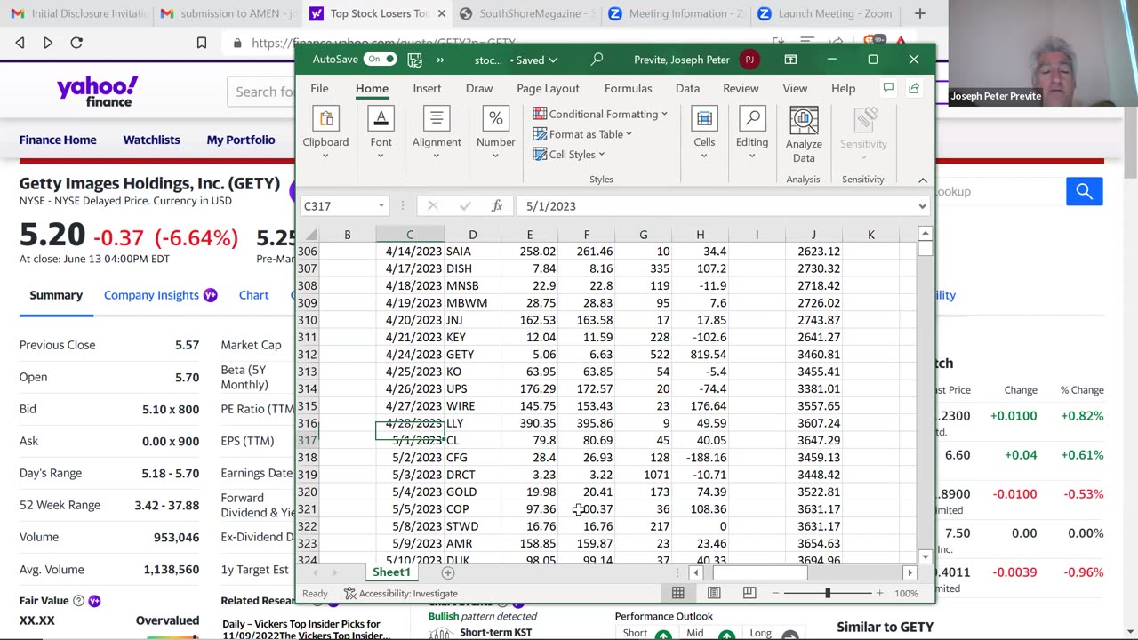Viewport: 1138px width, 640px height.
Task: Open the Alignment group dropdown
Action: [436, 133]
